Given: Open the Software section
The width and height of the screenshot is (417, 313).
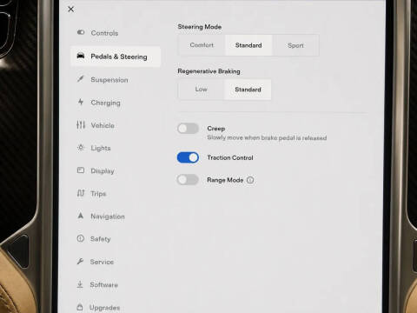Looking at the screenshot, I should (103, 284).
